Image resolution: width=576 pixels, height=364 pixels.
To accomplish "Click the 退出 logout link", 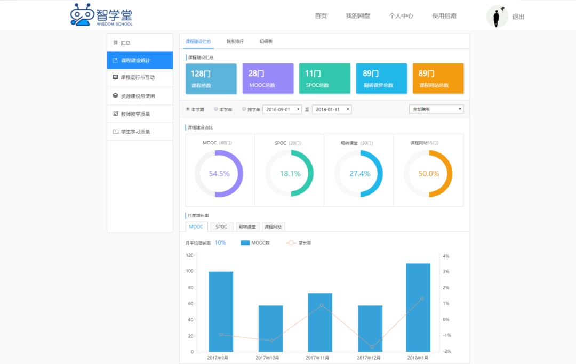I will [518, 17].
